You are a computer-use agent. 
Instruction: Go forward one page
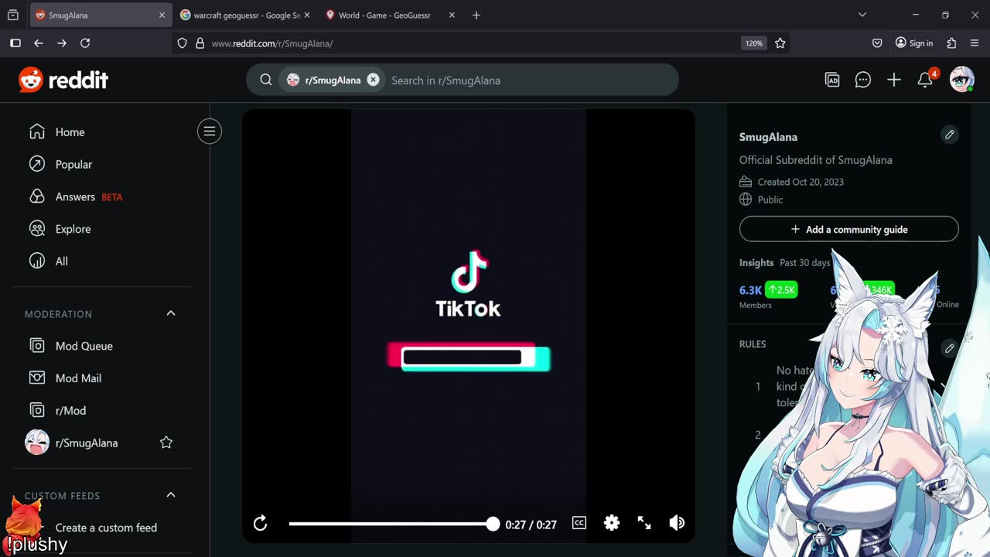(x=62, y=43)
